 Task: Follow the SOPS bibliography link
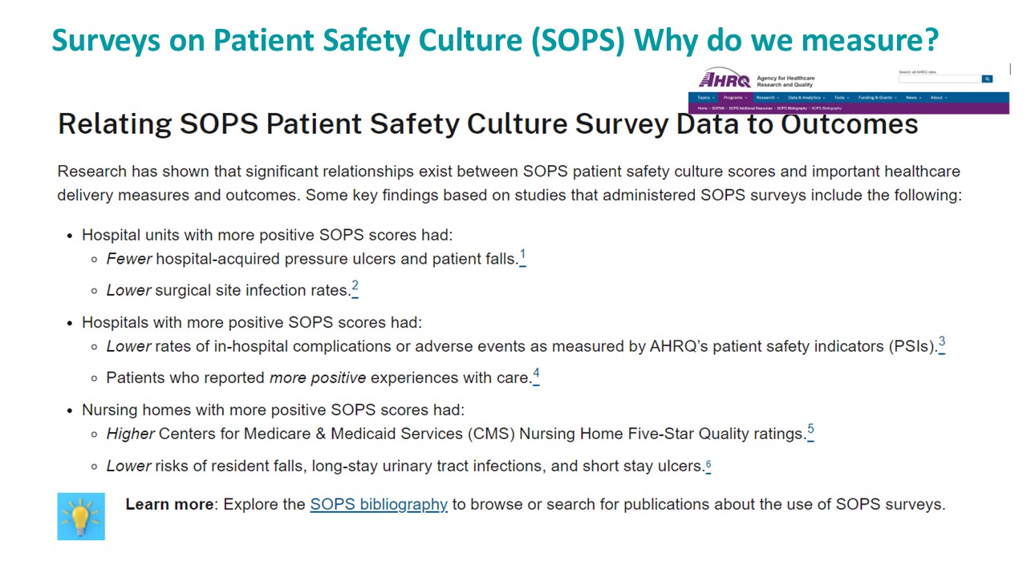click(379, 504)
